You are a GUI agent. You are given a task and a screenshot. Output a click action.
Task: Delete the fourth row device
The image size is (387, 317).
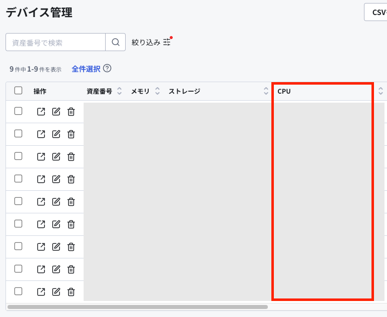click(x=71, y=179)
